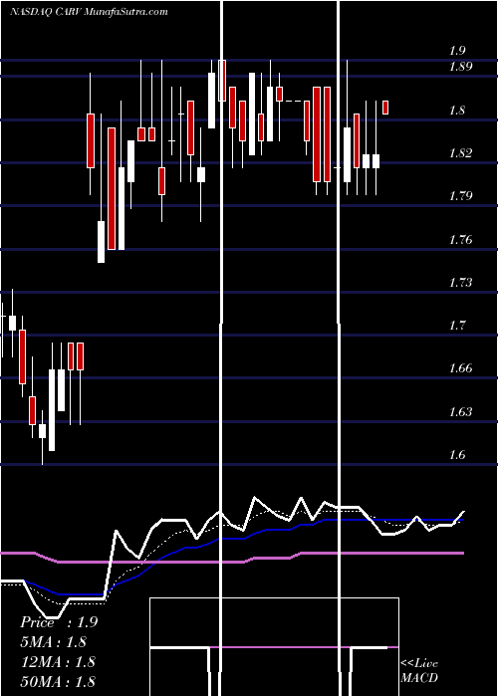Click the 1.73 price axis label
Screen dimensions: 498x697
point(461,283)
